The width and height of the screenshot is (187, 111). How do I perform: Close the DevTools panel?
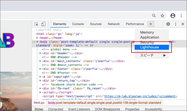(183, 24)
